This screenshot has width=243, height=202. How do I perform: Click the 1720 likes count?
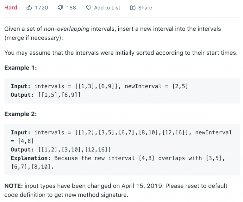point(41,8)
